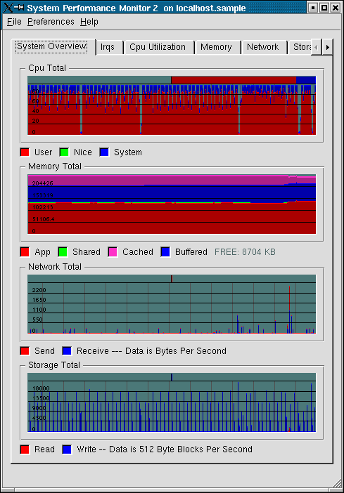This screenshot has height=493, width=344.
Task: Click the red User legend swatch
Action: [25, 152]
